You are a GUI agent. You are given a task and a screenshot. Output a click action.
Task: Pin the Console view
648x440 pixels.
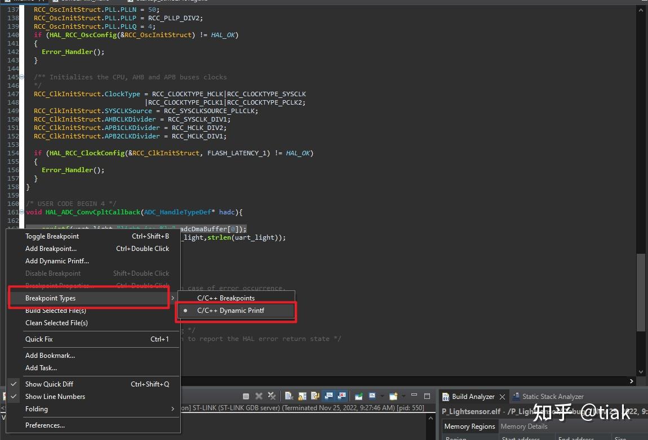click(x=359, y=396)
